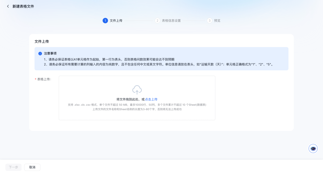Click the 注意事项 notice heading
The height and width of the screenshot is (174, 323).
pos(50,54)
